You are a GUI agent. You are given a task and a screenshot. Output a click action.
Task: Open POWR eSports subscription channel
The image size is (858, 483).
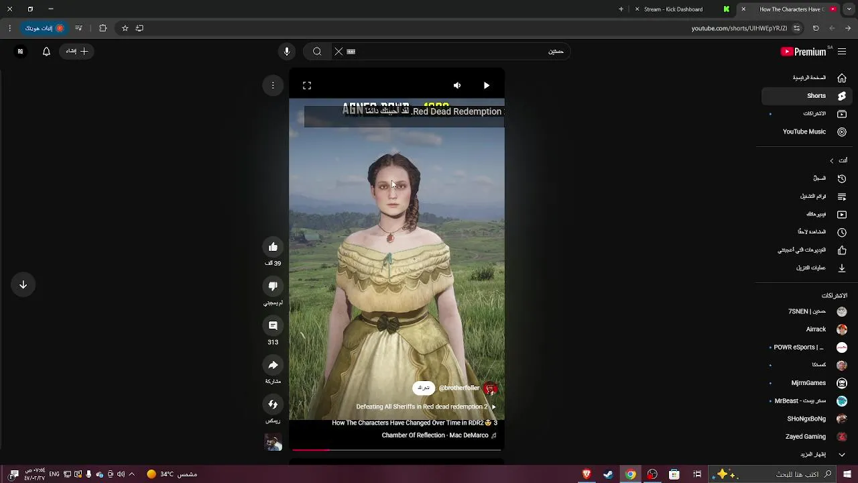pos(806,347)
